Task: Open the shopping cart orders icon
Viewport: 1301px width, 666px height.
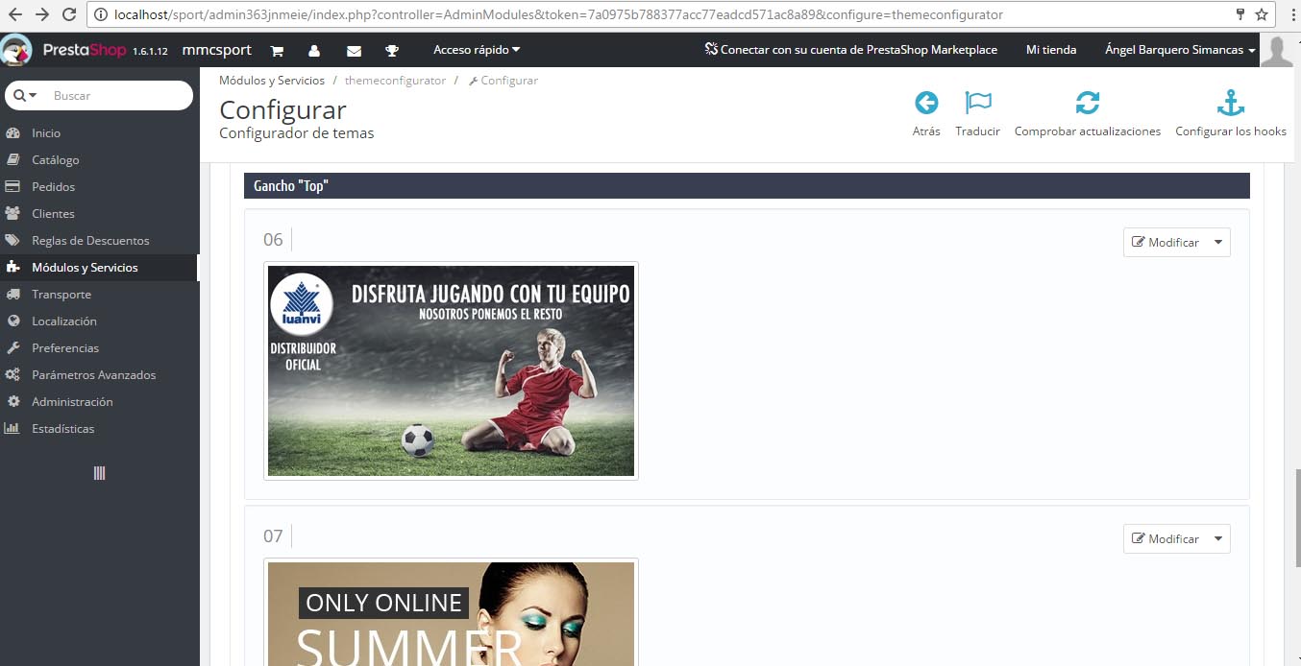Action: coord(277,50)
